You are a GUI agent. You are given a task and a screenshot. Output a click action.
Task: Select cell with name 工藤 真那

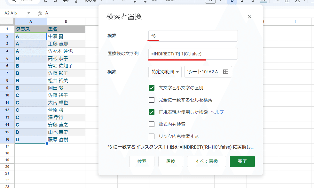pyautogui.click(x=66, y=44)
